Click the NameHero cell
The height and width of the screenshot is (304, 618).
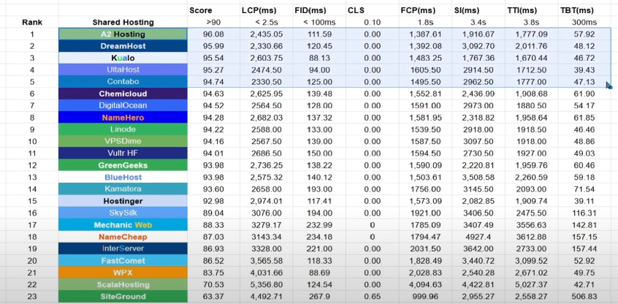tap(123, 118)
